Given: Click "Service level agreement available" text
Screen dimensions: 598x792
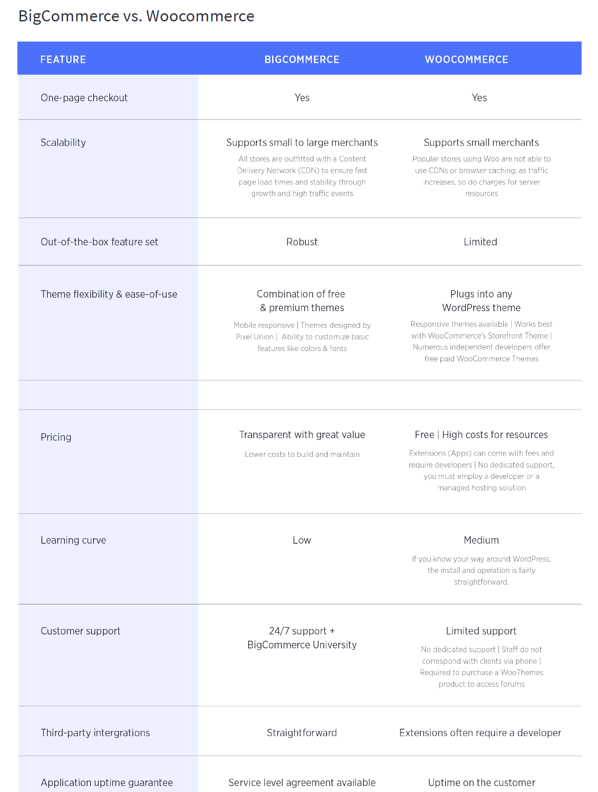Looking at the screenshot, I should (302, 783).
